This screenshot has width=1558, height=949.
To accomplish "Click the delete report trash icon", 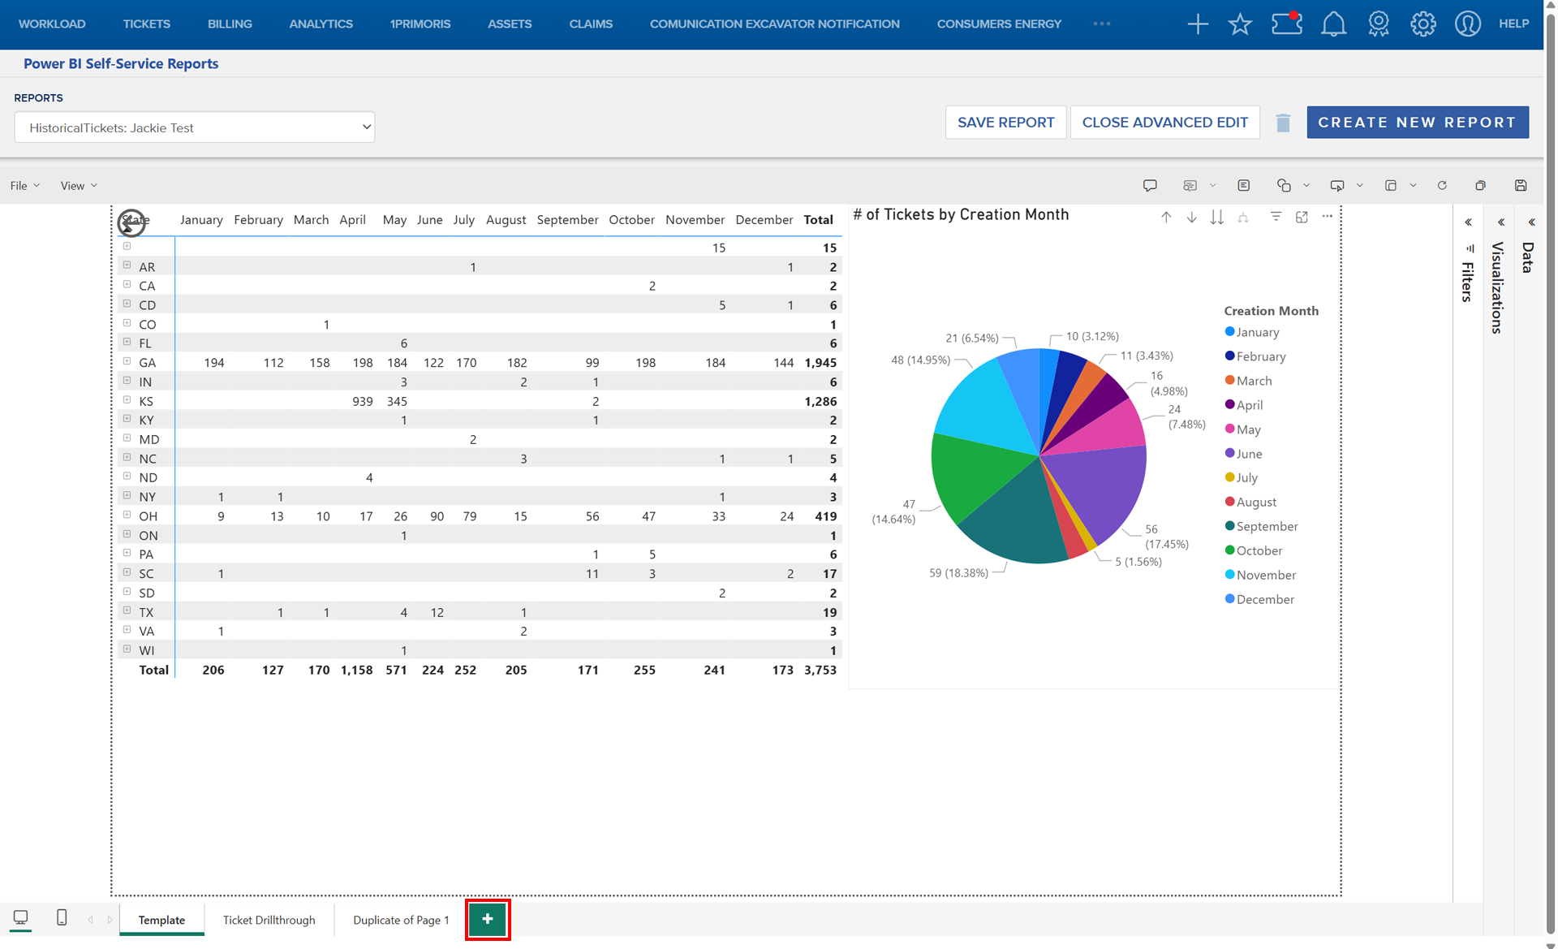I will tap(1283, 123).
